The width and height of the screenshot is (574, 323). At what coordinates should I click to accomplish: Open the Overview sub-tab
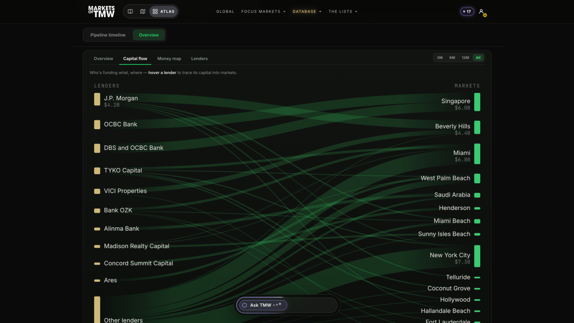[x=103, y=59]
